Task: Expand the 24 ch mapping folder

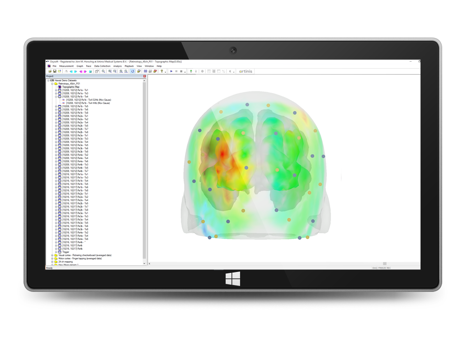Action: [52, 262]
